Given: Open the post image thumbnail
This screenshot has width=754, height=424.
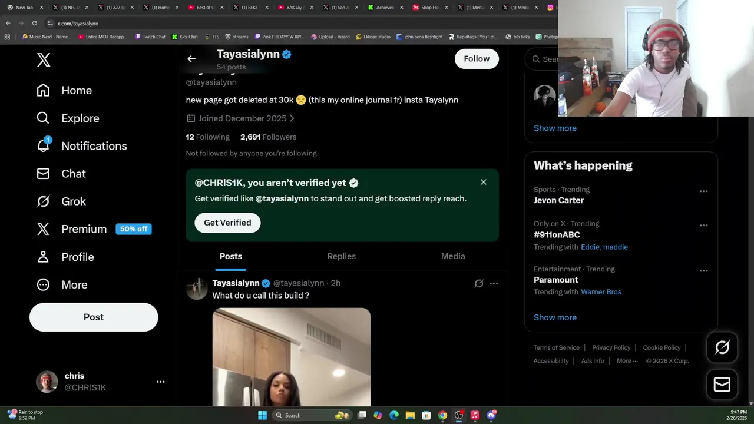Looking at the screenshot, I should click(x=292, y=357).
